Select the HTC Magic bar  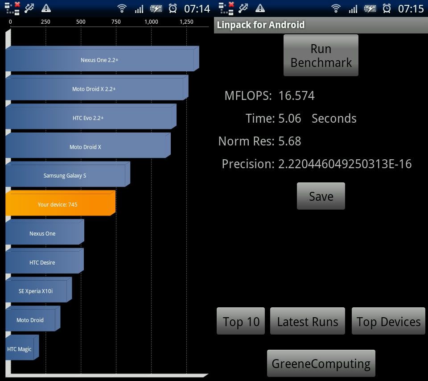22,348
